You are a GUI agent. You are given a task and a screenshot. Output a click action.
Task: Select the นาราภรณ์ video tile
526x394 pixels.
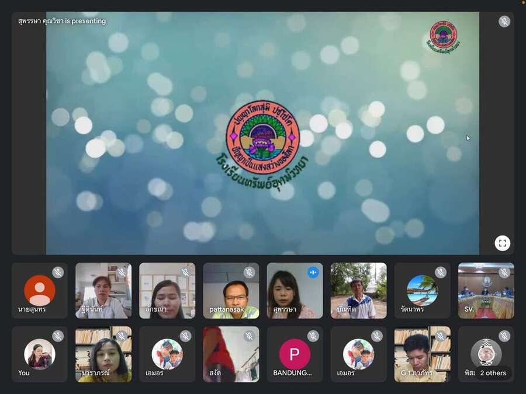(x=103, y=354)
